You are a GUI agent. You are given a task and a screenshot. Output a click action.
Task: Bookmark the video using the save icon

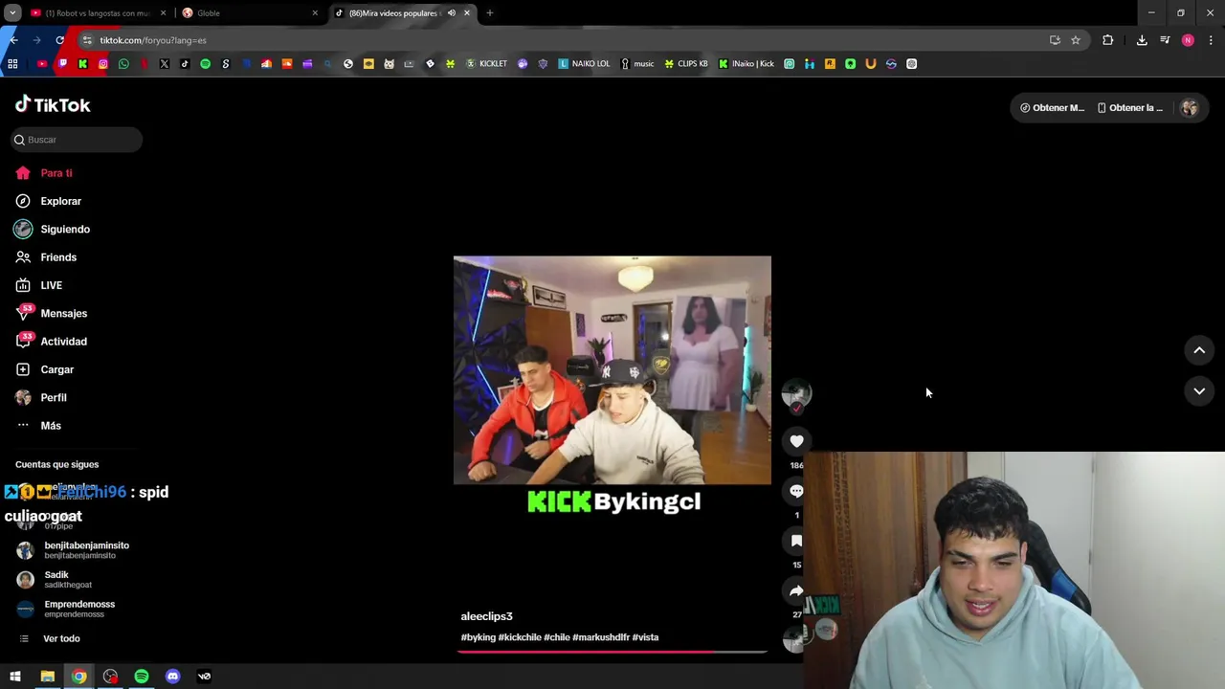click(x=796, y=541)
